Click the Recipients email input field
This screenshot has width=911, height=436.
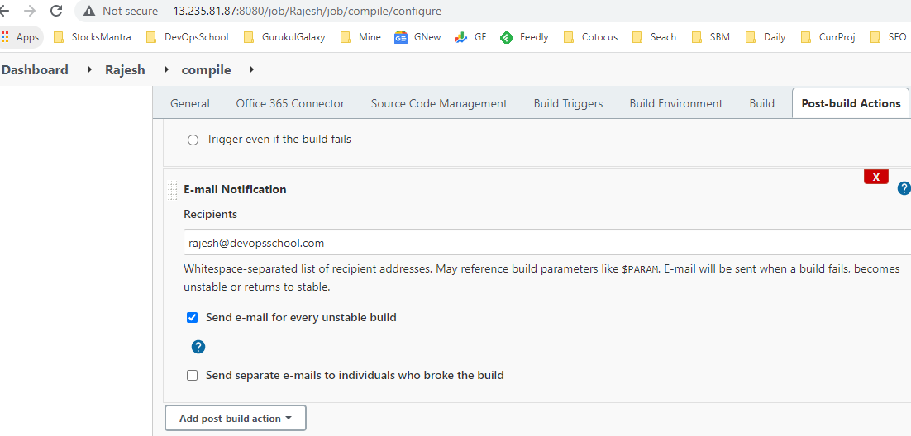(546, 243)
